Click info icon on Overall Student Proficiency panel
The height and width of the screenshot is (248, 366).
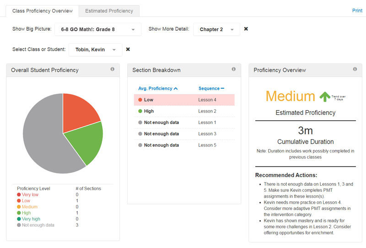pos(113,70)
